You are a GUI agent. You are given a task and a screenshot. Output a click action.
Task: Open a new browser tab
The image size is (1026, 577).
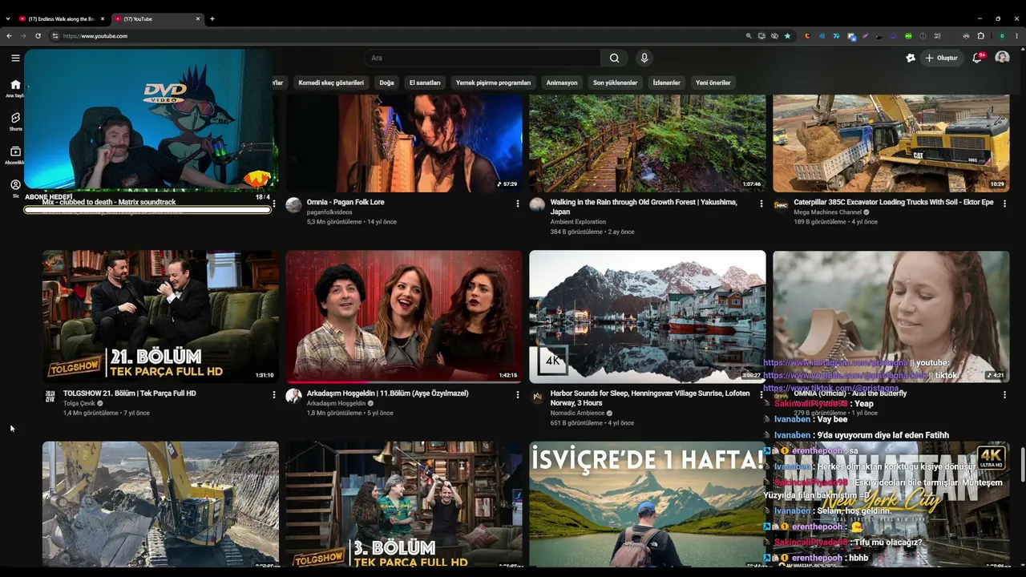(212, 18)
